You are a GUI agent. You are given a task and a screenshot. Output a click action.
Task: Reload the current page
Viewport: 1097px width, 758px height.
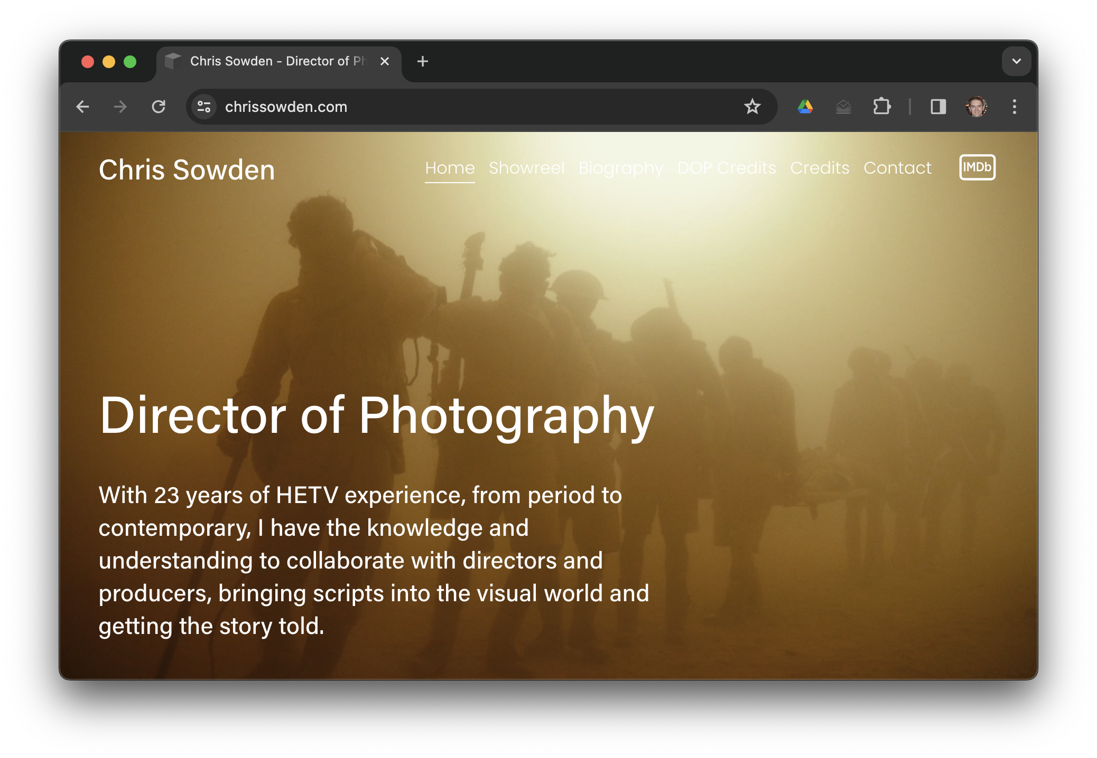pyautogui.click(x=159, y=107)
